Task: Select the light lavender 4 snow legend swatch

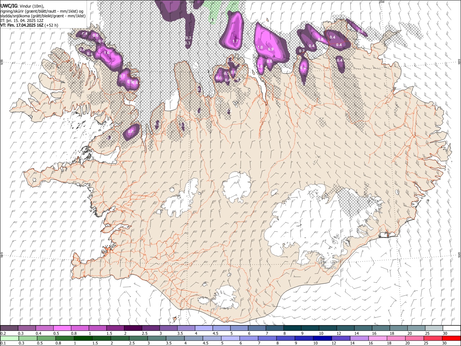Action: point(203,328)
